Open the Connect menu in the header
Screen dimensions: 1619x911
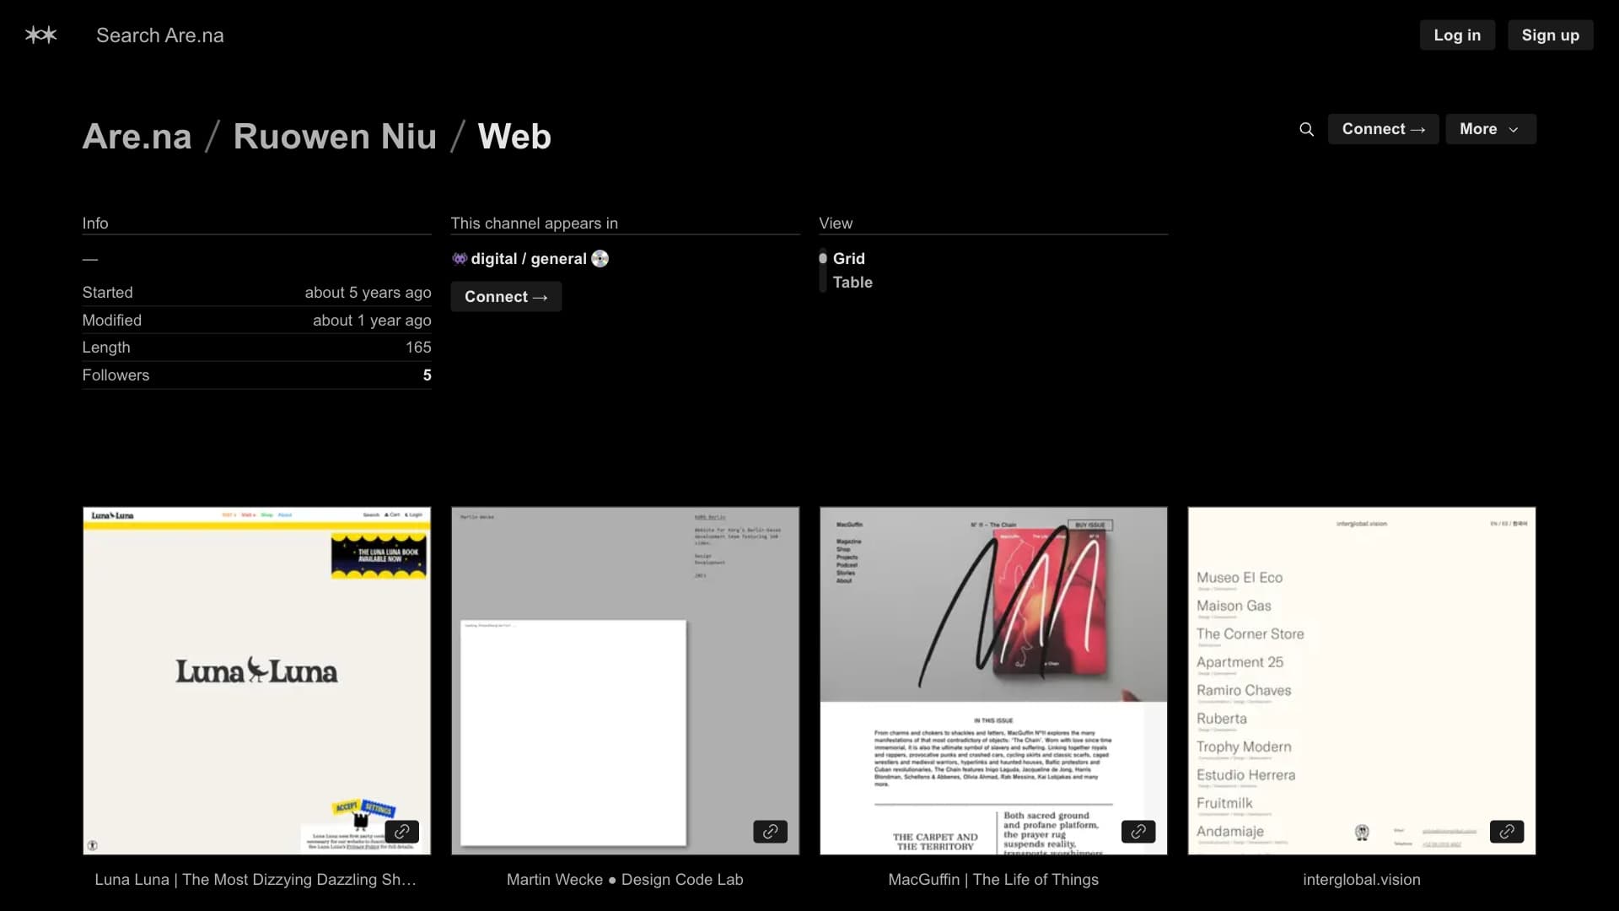pyautogui.click(x=1383, y=129)
